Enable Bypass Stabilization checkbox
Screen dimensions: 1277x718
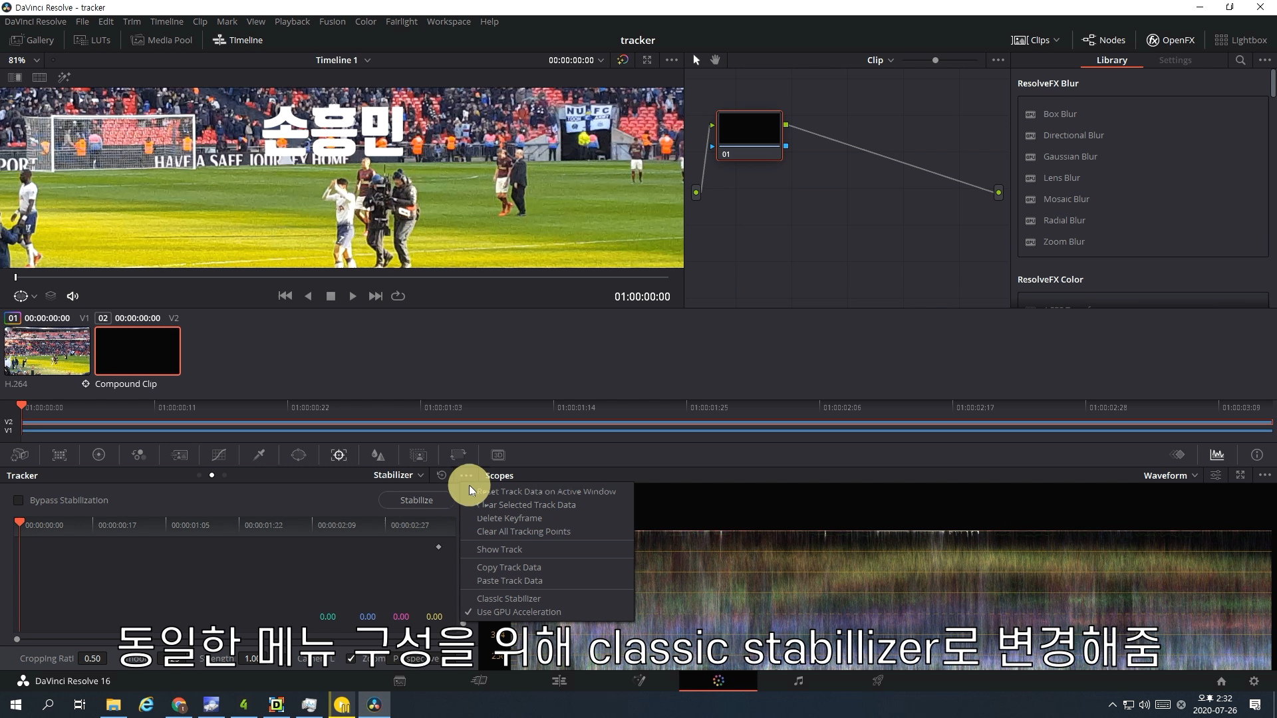tap(19, 500)
